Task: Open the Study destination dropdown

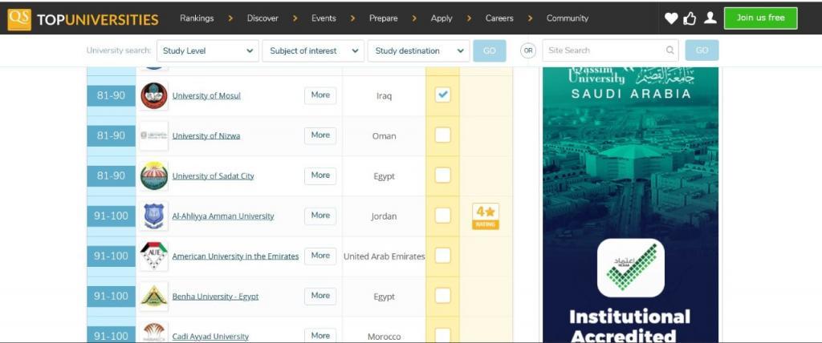Action: (x=418, y=50)
